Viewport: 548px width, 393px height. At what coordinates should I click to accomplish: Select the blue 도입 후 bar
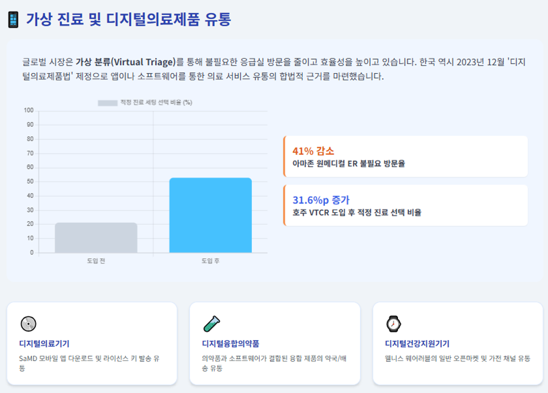click(x=210, y=215)
